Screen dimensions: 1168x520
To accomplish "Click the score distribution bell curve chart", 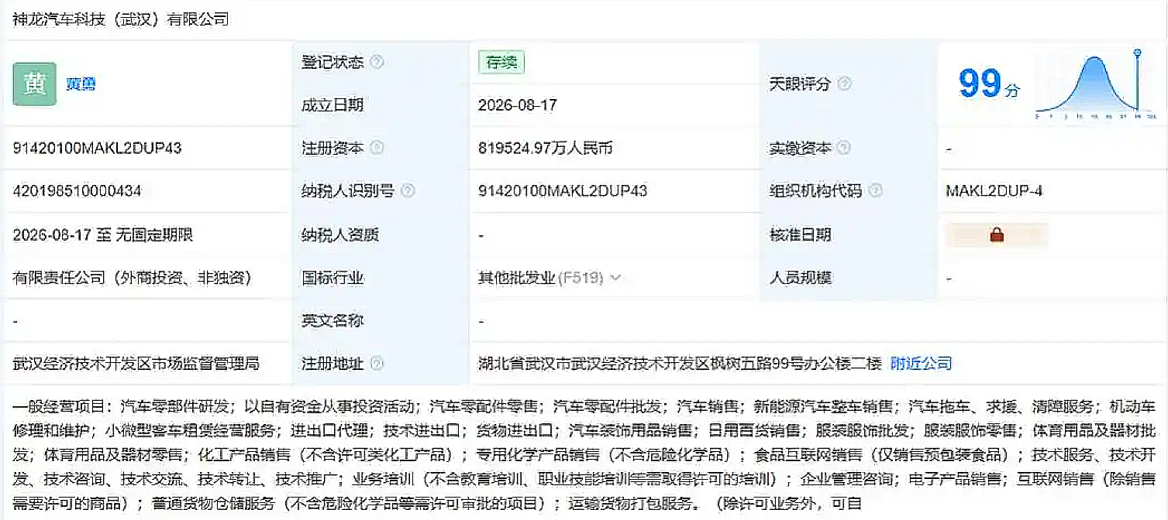I will [1096, 84].
